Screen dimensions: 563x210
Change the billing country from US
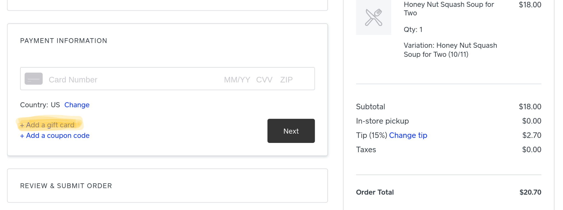(x=77, y=105)
